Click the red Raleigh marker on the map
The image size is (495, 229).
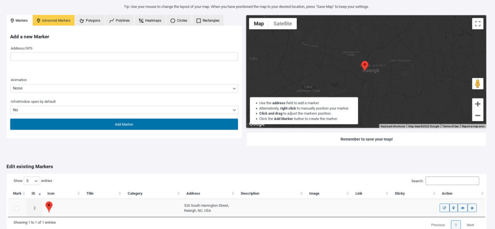[365, 66]
